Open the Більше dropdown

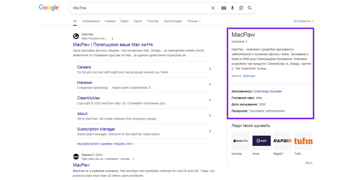coord(194,21)
